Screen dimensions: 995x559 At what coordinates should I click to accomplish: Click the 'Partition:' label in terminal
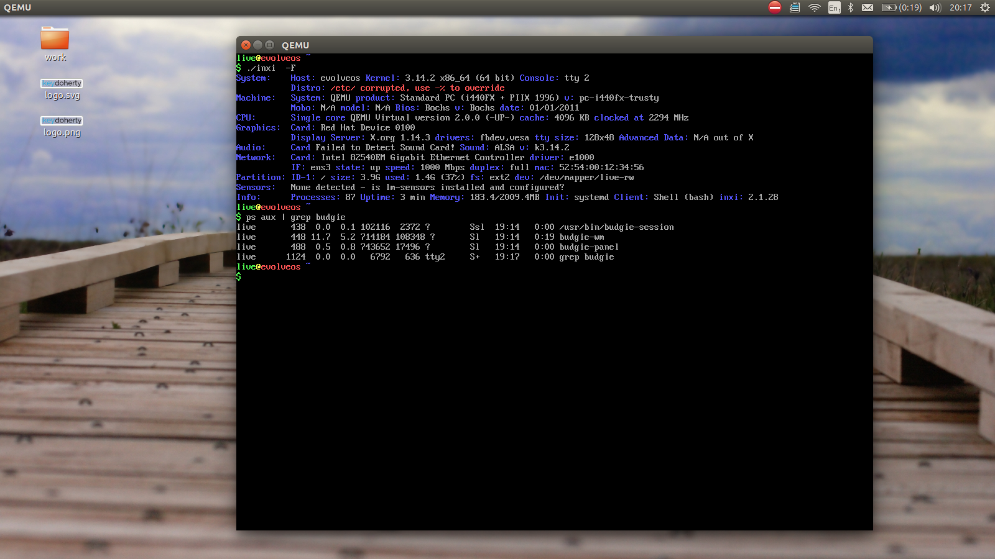pos(261,177)
